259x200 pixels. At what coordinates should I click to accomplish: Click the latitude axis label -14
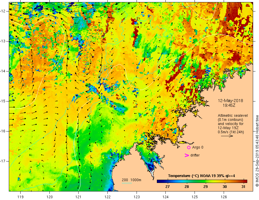pyautogui.click(x=3, y=71)
